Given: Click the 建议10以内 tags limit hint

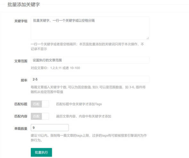Looking at the screenshot, I should 89,138.
